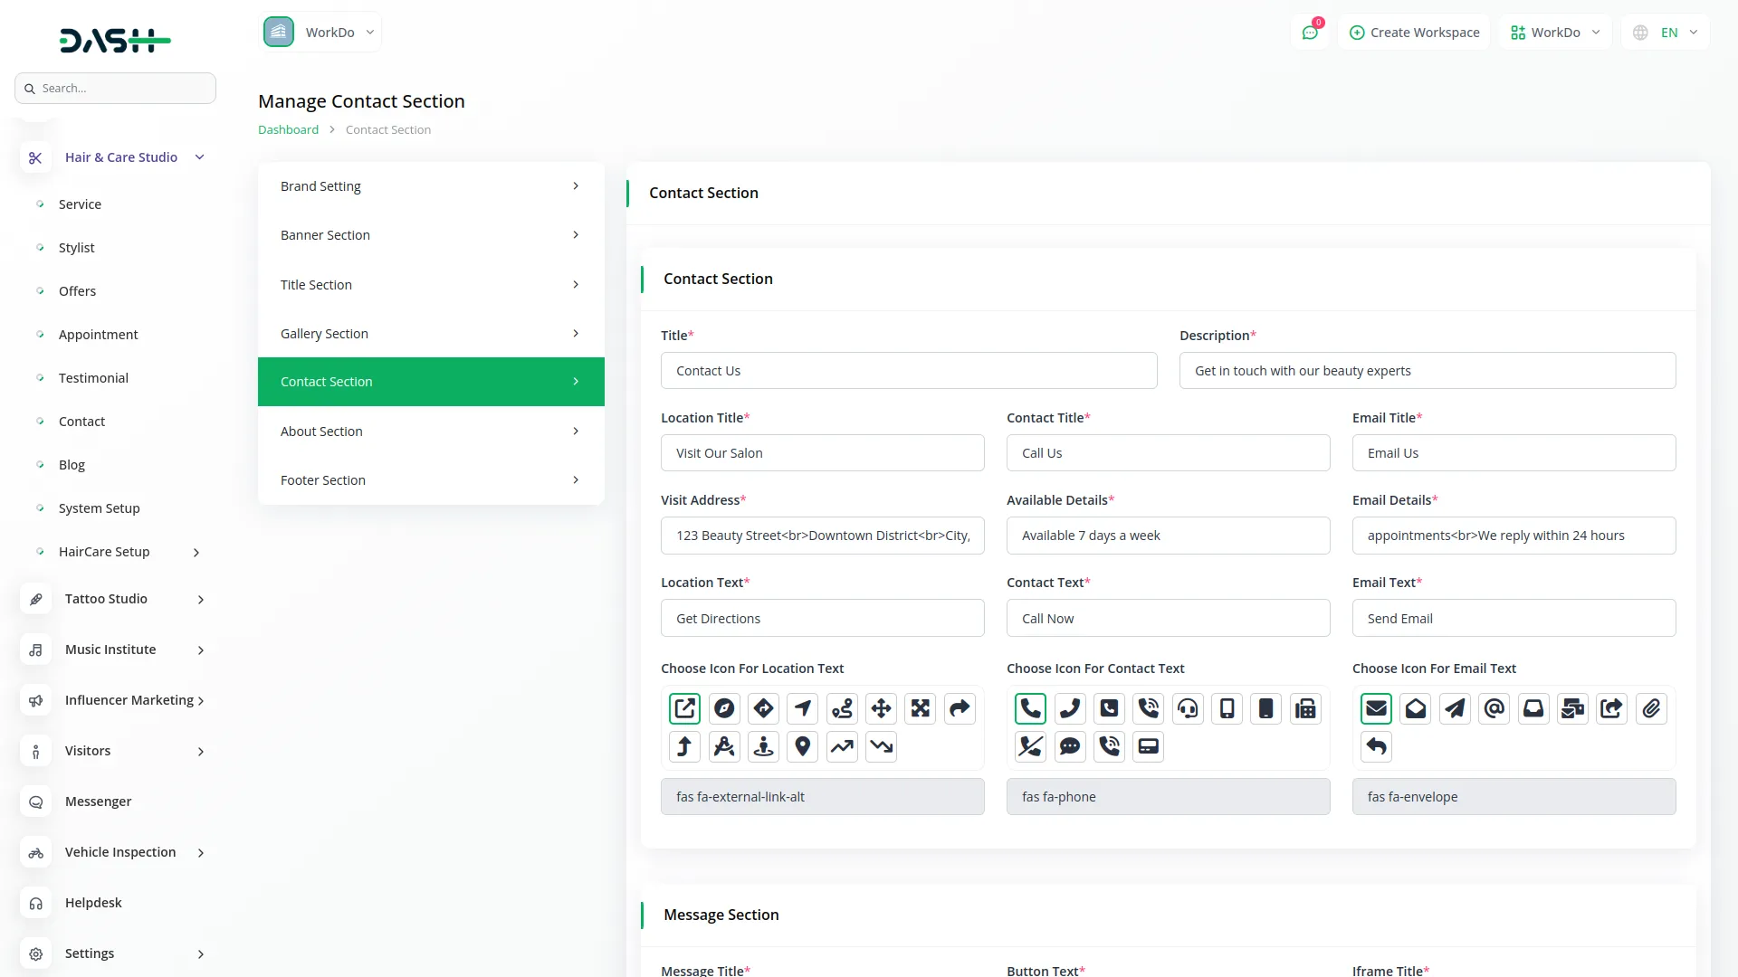Select the reply arrow email icon
Viewport: 1738px width, 977px height.
click(1376, 746)
